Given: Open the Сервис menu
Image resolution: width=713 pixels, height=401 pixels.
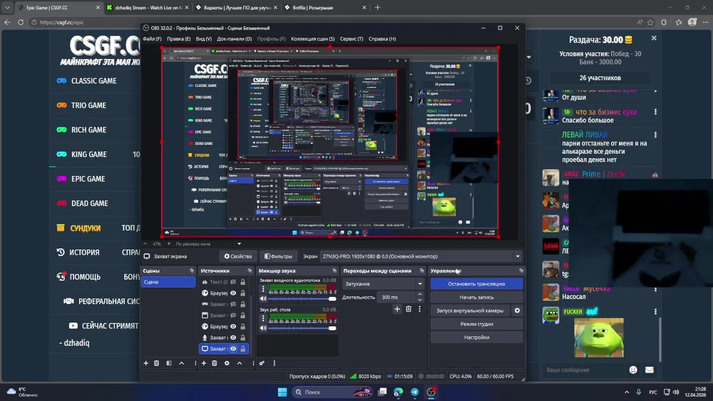Looking at the screenshot, I should tap(351, 39).
